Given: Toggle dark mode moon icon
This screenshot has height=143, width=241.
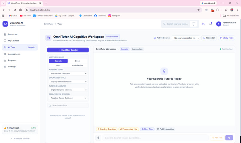Looking at the screenshot, I should (x=203, y=24).
